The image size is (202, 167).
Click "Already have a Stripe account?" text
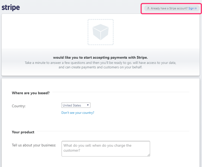169,8
